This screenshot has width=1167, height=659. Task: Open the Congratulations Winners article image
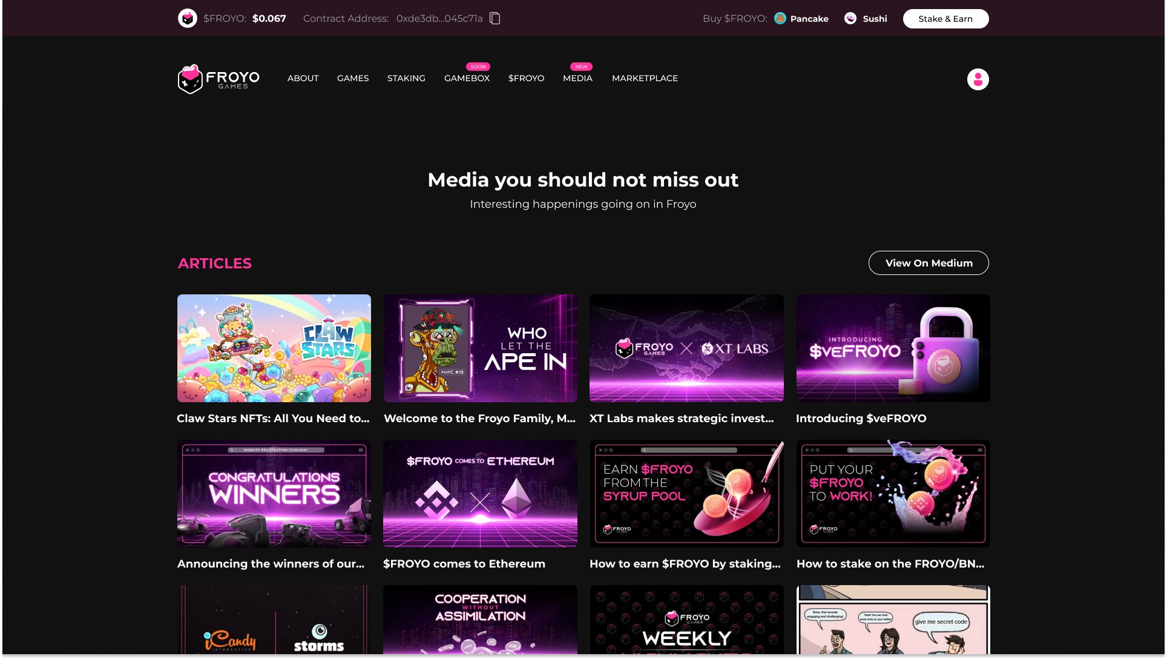pos(274,494)
